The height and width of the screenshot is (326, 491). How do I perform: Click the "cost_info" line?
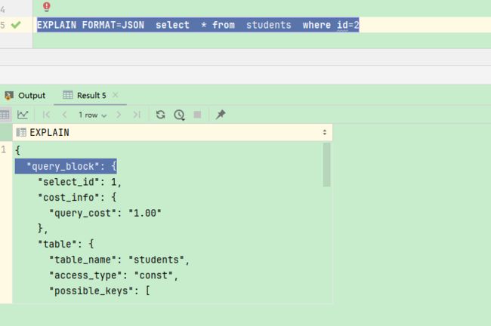(77, 197)
